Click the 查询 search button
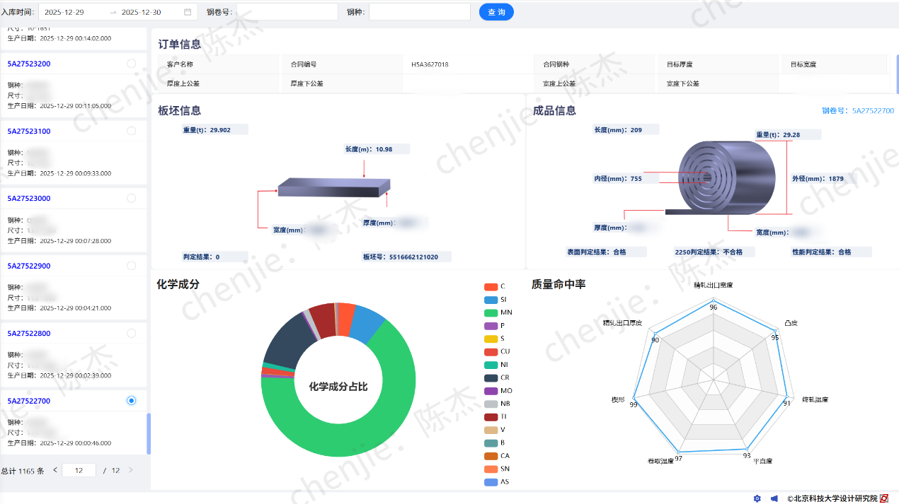 [496, 12]
